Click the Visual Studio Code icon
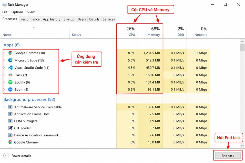 point(10,67)
